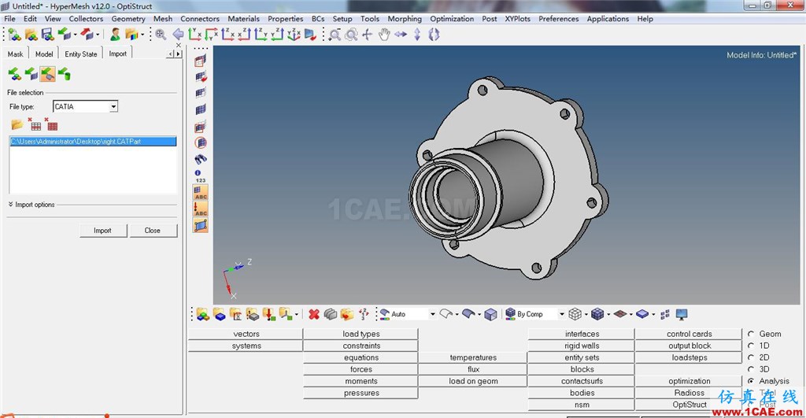The image size is (806, 418).
Task: Switch to the Entity State tab
Action: click(x=81, y=54)
